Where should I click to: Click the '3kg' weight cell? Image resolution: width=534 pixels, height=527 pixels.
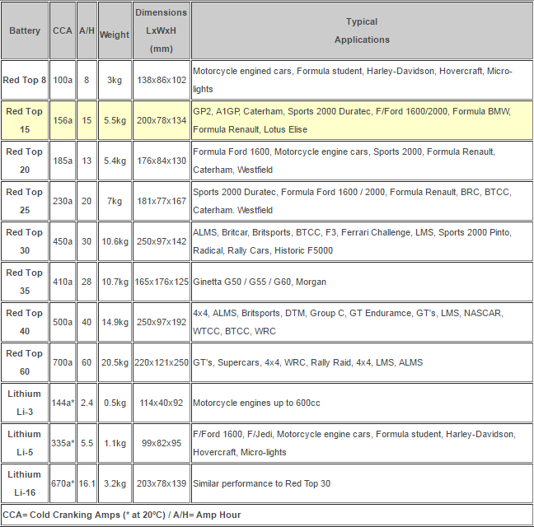pyautogui.click(x=115, y=80)
